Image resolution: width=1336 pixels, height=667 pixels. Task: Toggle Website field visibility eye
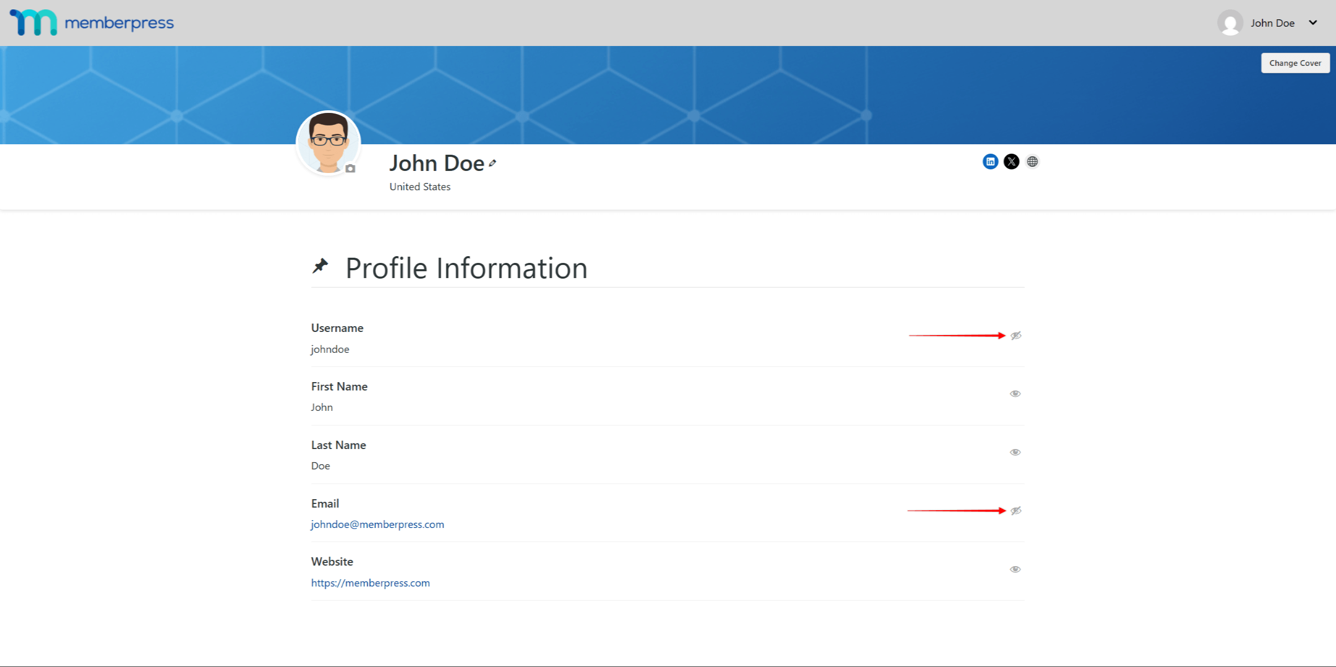(x=1015, y=569)
